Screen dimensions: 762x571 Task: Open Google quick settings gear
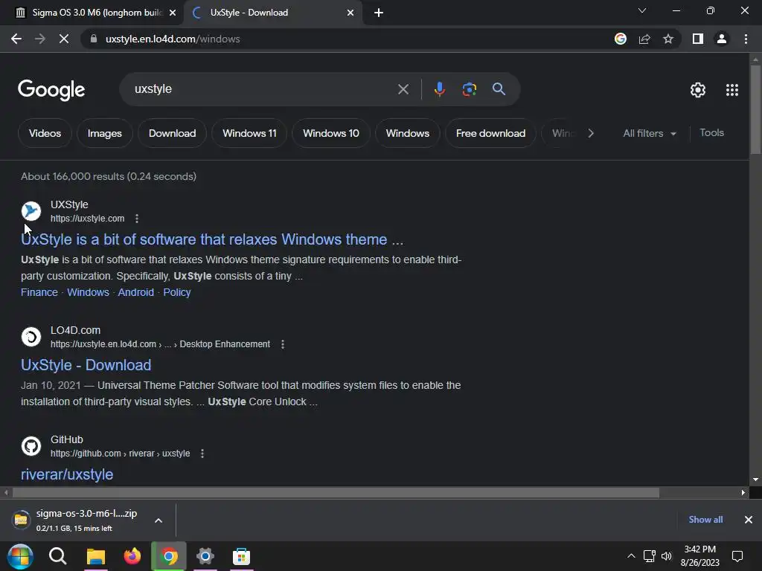click(x=698, y=90)
